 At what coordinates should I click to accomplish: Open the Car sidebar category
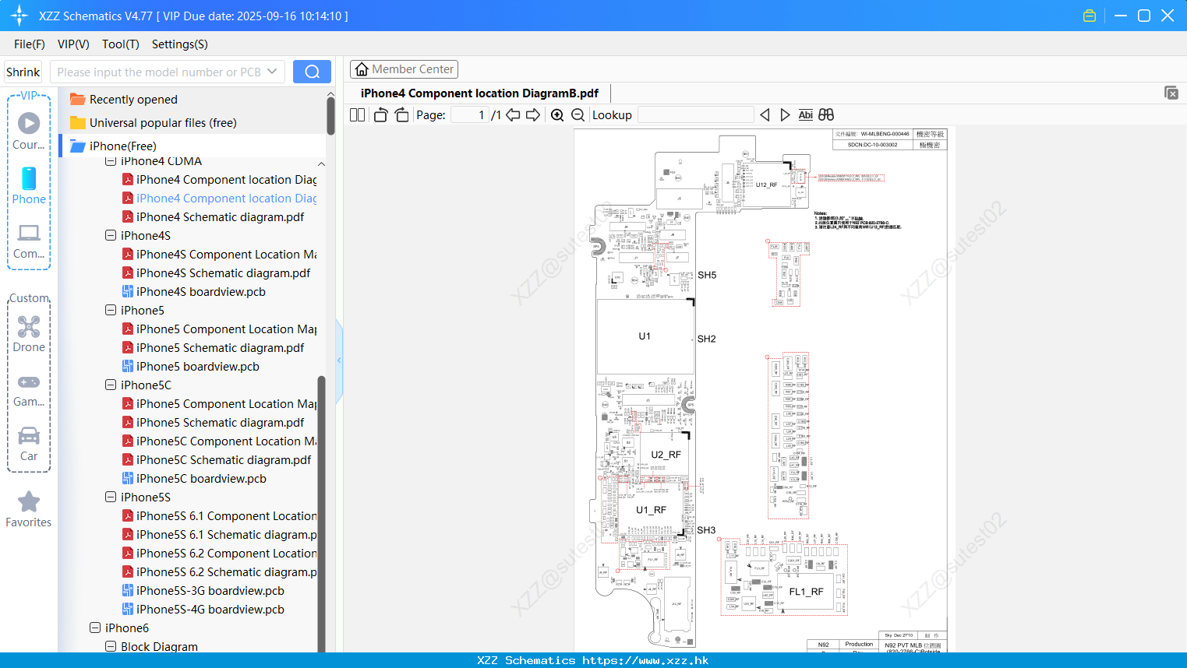(x=29, y=444)
